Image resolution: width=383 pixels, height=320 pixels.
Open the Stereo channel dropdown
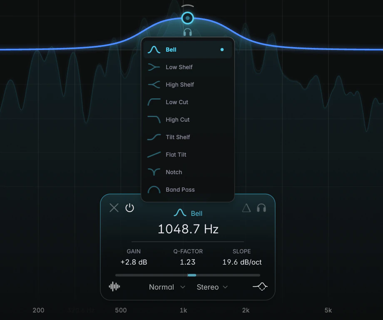click(x=212, y=287)
